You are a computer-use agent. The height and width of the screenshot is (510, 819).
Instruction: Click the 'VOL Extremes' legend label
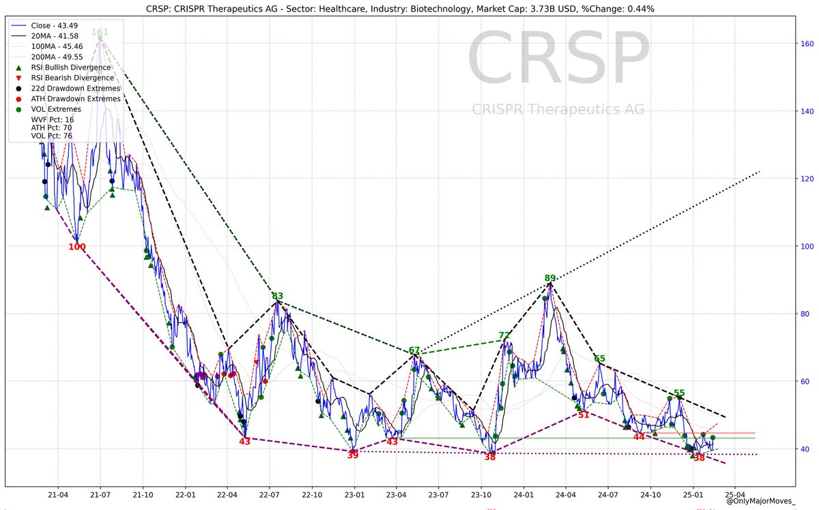[x=56, y=108]
